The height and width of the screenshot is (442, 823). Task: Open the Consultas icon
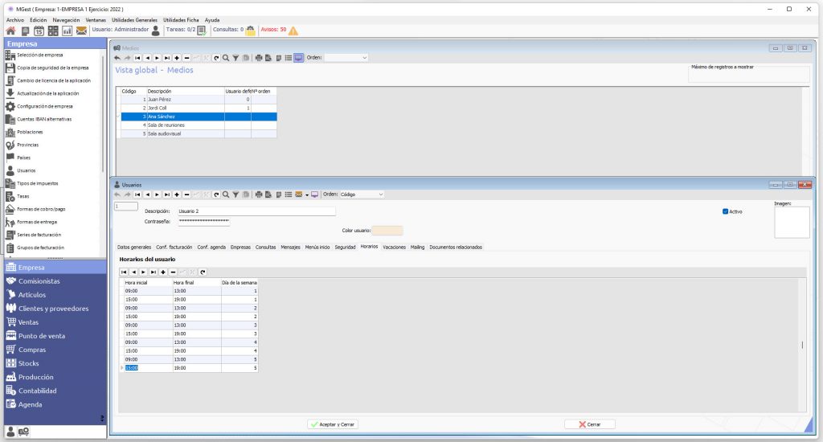point(251,31)
